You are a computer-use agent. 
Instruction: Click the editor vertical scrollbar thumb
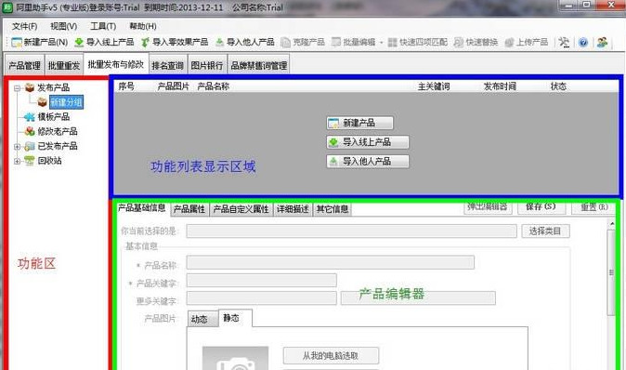[611, 272]
